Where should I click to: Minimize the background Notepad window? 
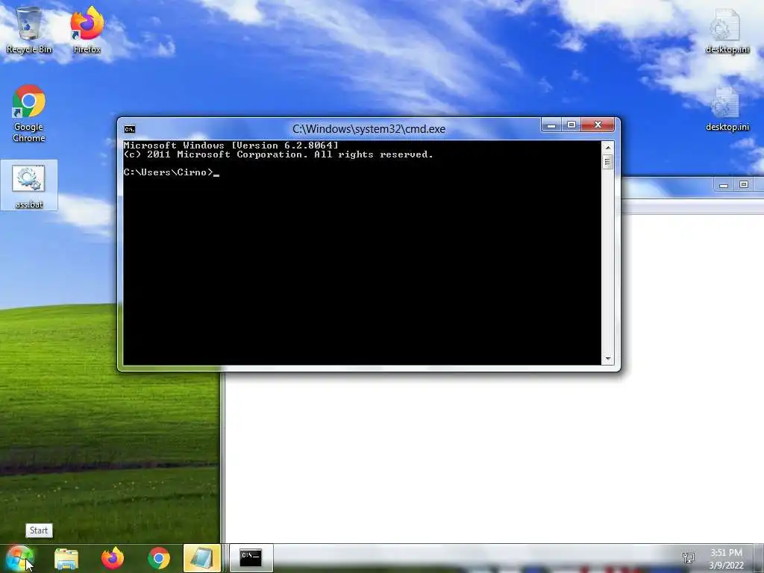point(724,185)
